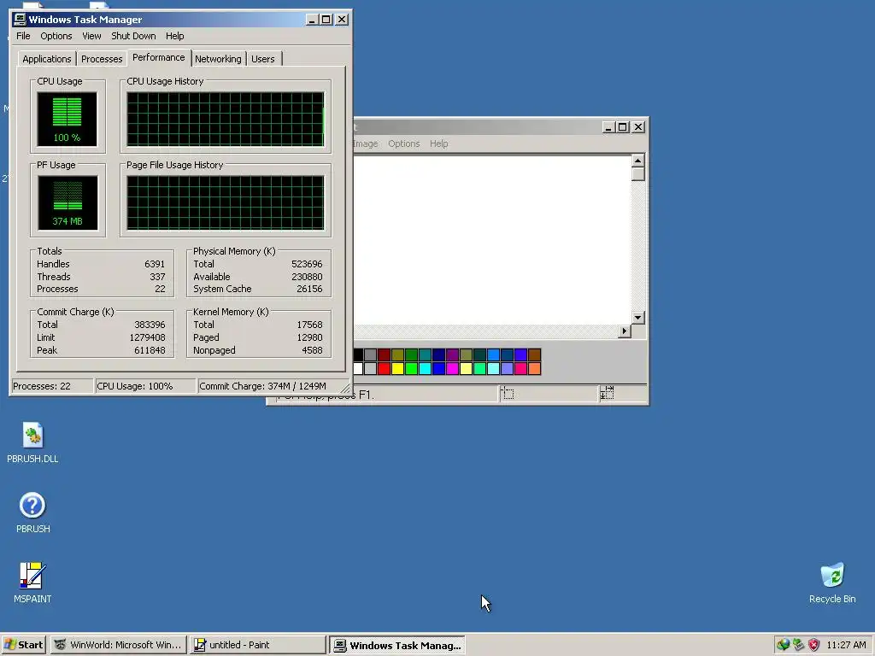This screenshot has width=875, height=656.
Task: Switch to the Processes tab
Action: click(102, 59)
